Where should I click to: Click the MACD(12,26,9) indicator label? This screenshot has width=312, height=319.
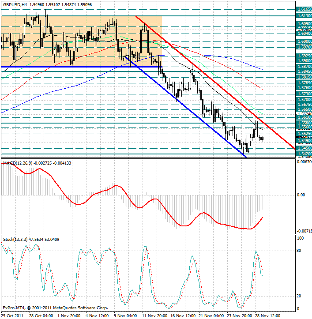tap(18, 163)
